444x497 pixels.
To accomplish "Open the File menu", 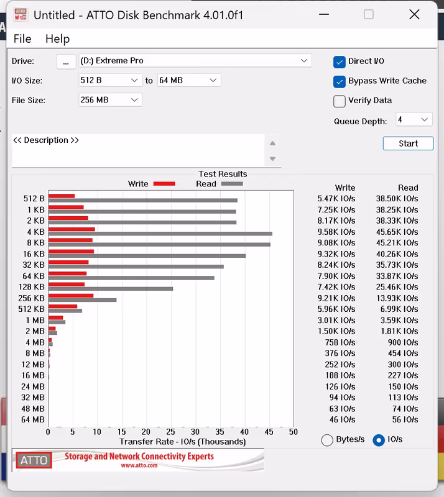I will point(22,39).
